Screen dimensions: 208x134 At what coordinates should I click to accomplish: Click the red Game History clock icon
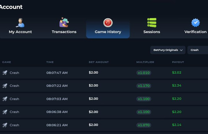tap(108, 23)
